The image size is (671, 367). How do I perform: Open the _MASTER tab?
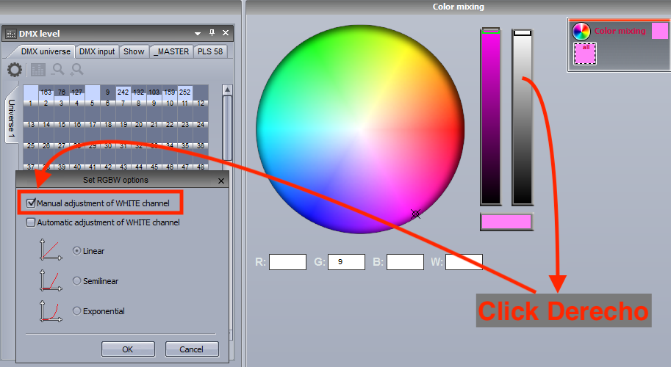(171, 51)
